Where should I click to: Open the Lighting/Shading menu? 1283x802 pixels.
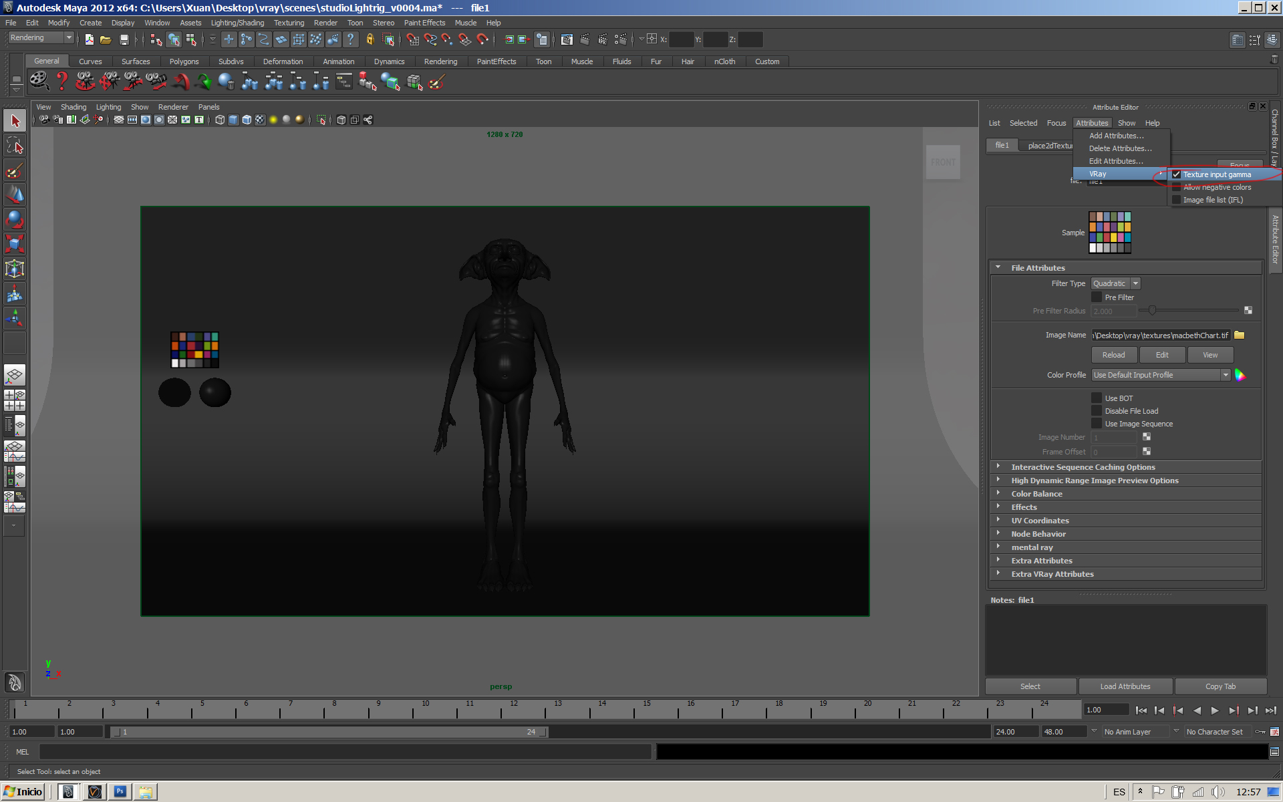pyautogui.click(x=237, y=23)
